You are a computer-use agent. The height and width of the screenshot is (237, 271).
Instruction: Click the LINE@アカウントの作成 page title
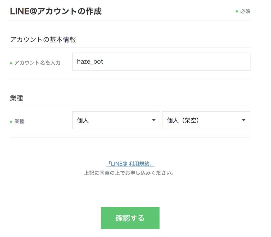coord(56,11)
